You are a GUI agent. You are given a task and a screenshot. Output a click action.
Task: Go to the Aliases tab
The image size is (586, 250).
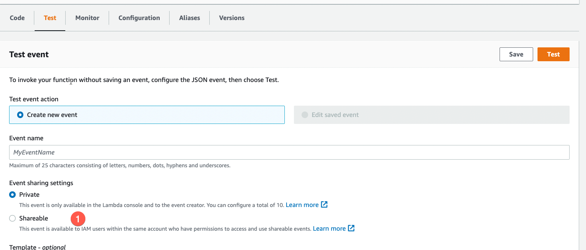pyautogui.click(x=190, y=18)
